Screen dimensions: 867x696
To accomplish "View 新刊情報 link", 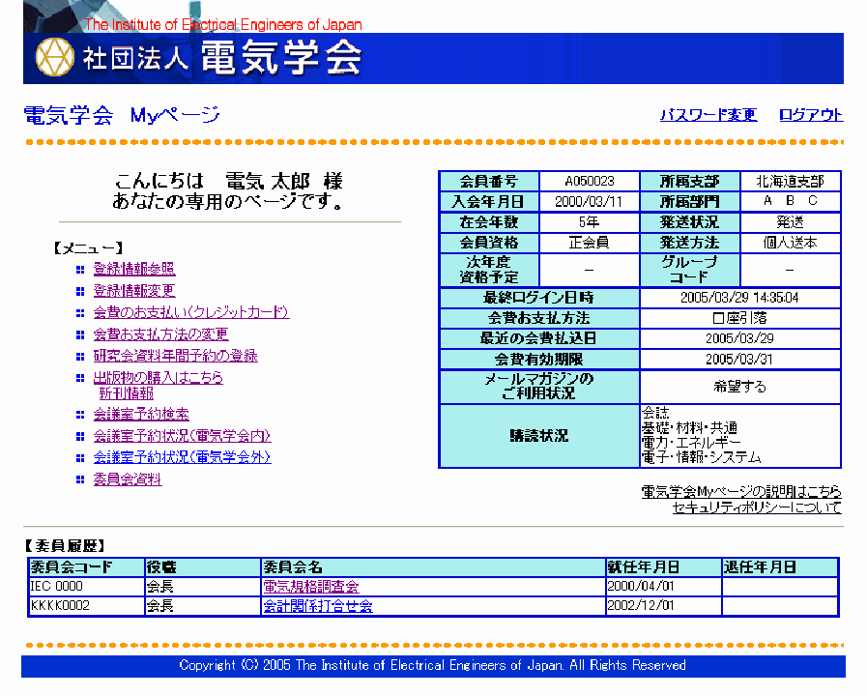I will point(126,393).
